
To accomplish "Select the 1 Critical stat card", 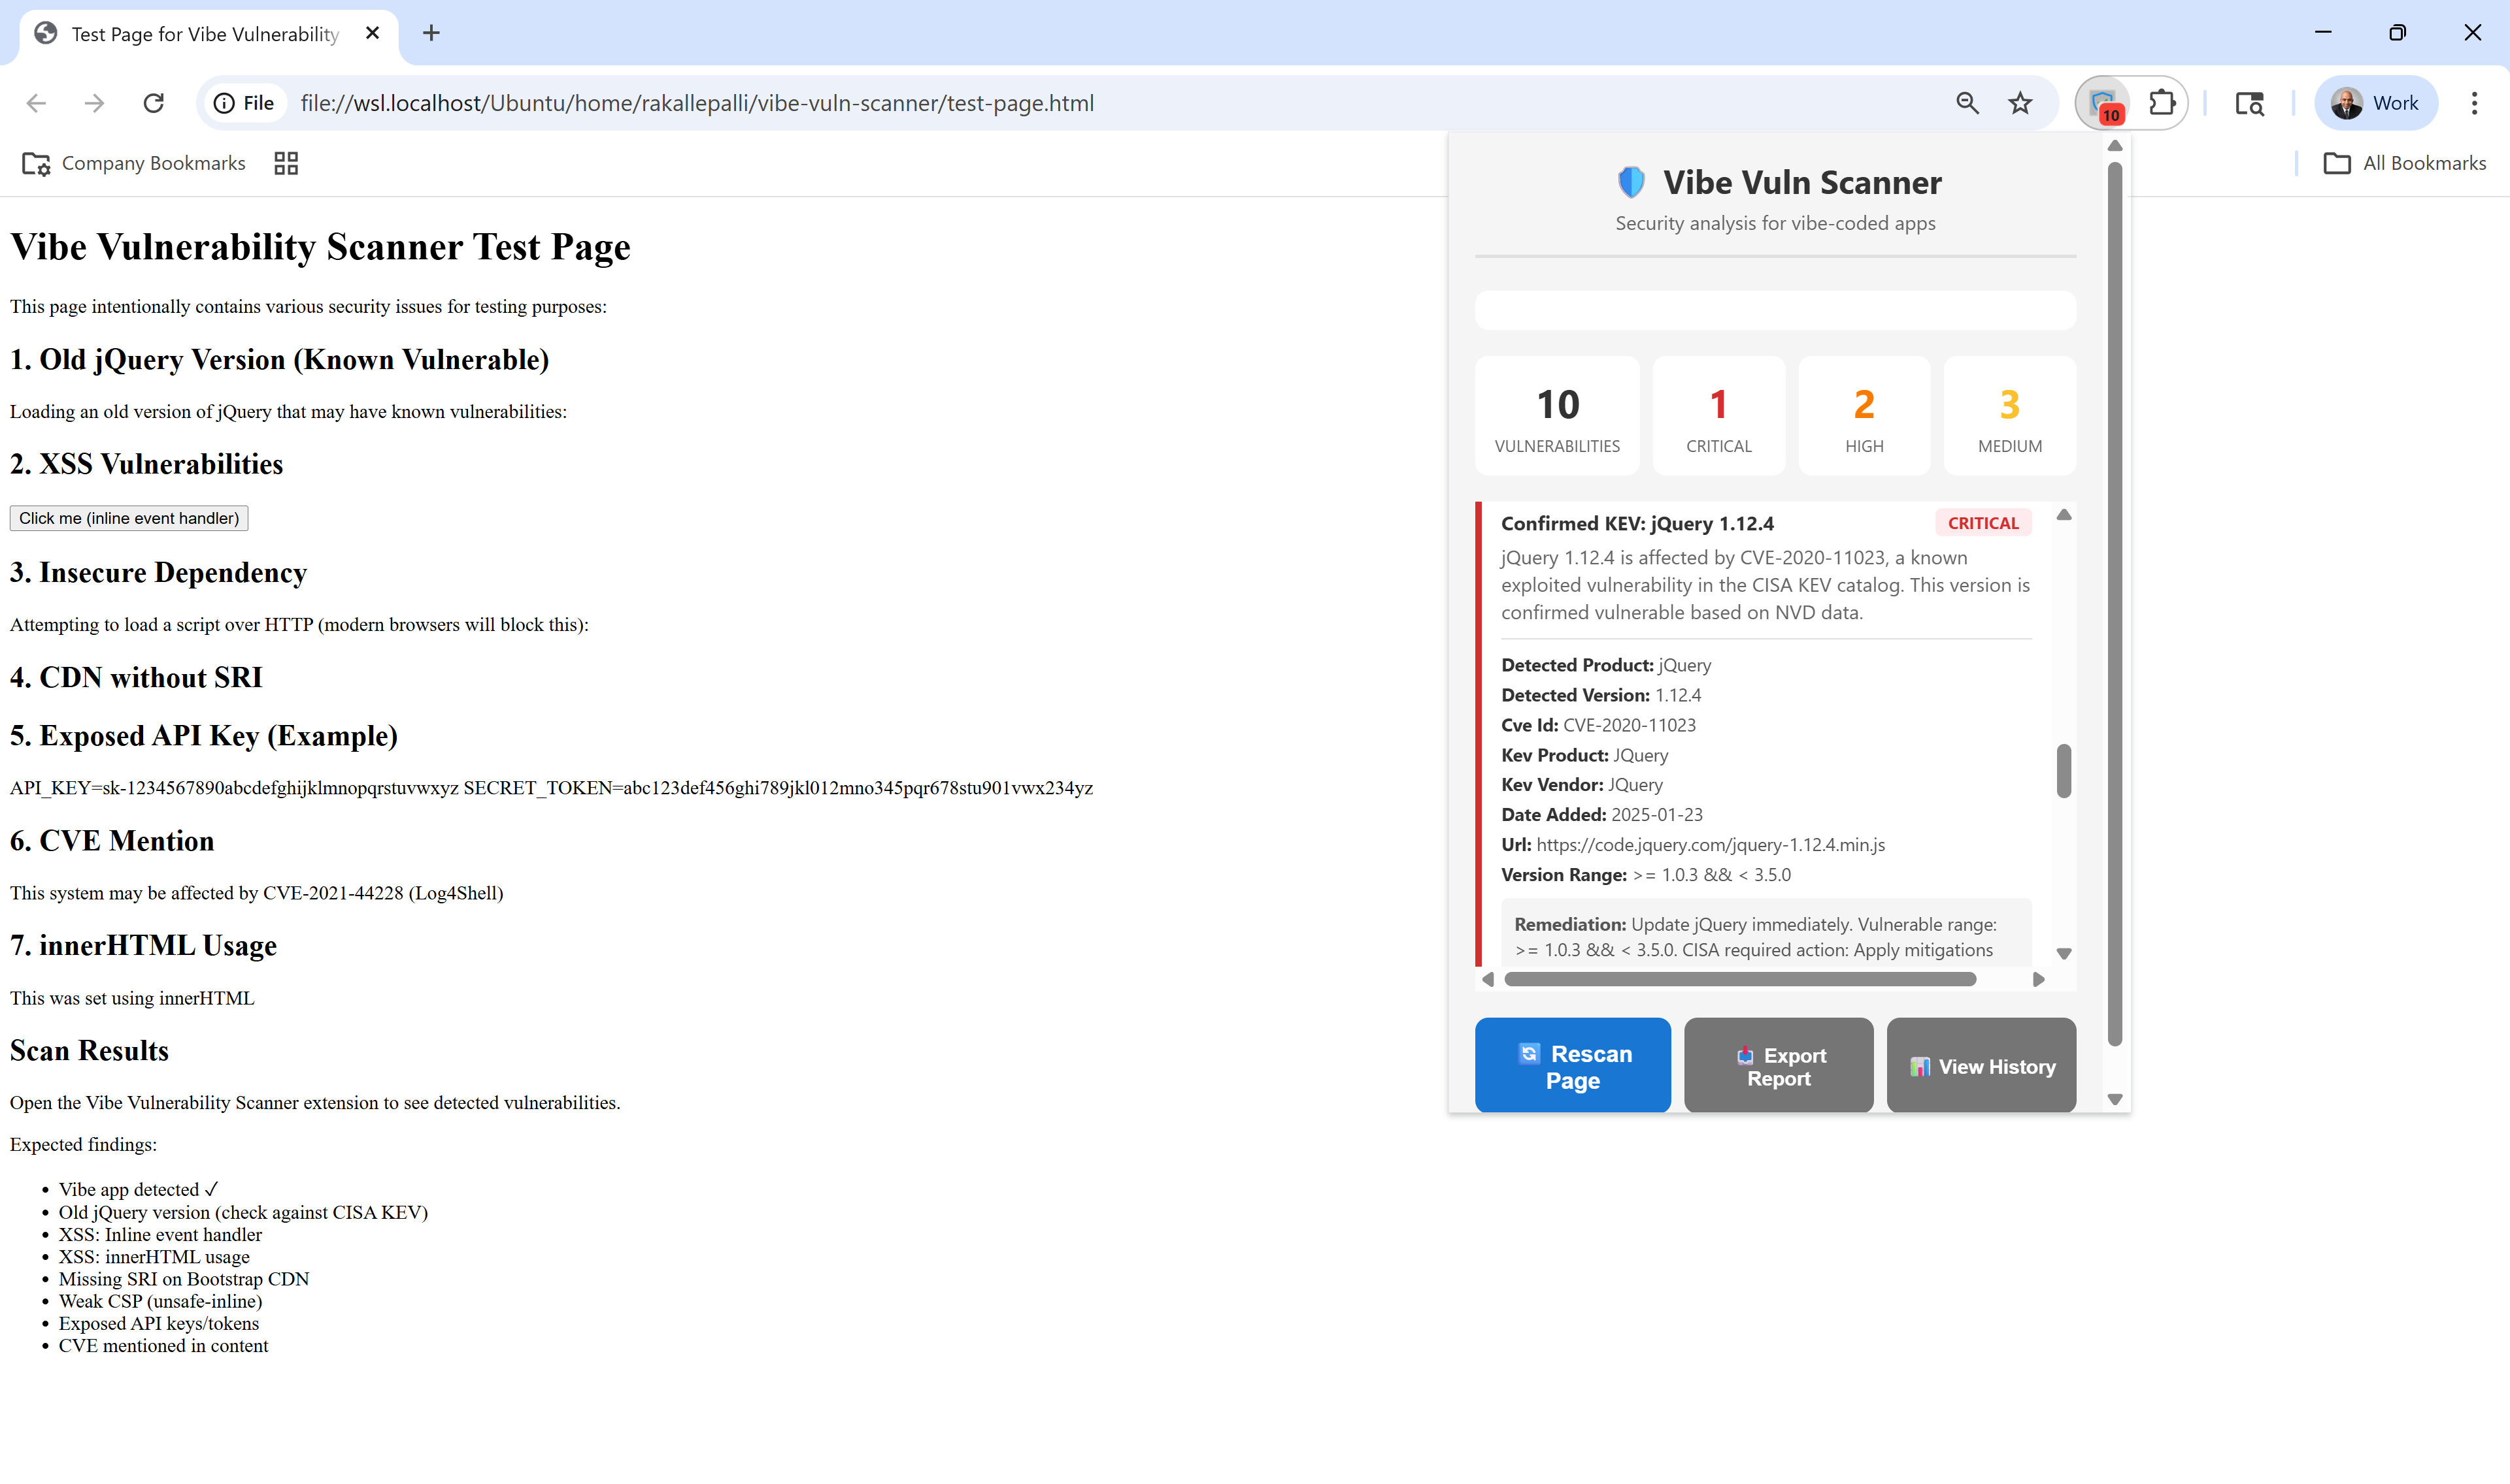I will (x=1718, y=416).
